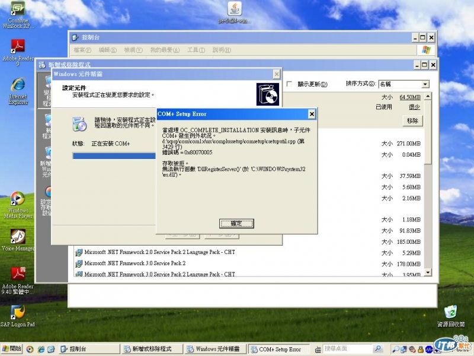
Task: Close the COM+ Setup Error dialog
Action: click(x=312, y=114)
